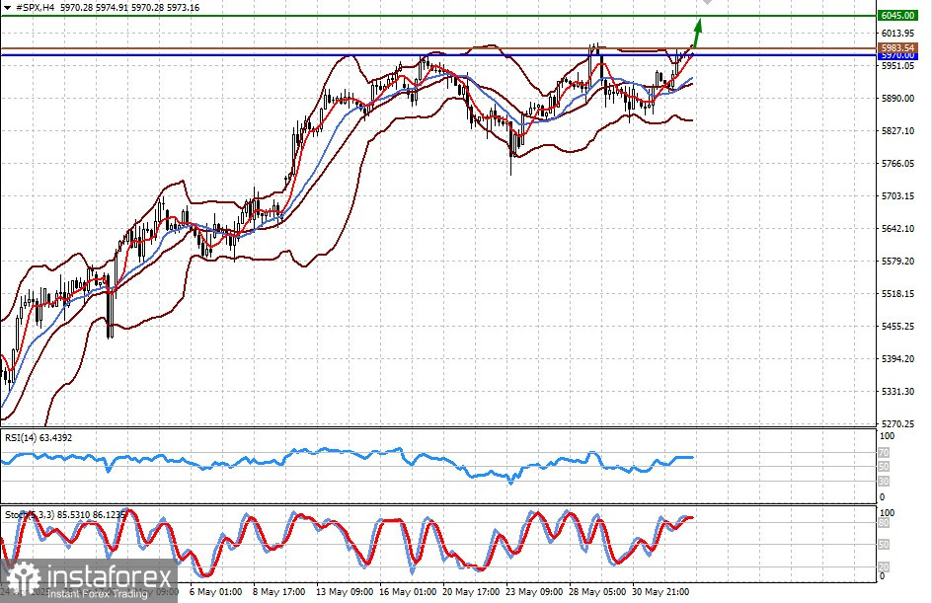Viewport: 932px width, 603px height.
Task: Select the green 6045.00 price tag
Action: 897,16
